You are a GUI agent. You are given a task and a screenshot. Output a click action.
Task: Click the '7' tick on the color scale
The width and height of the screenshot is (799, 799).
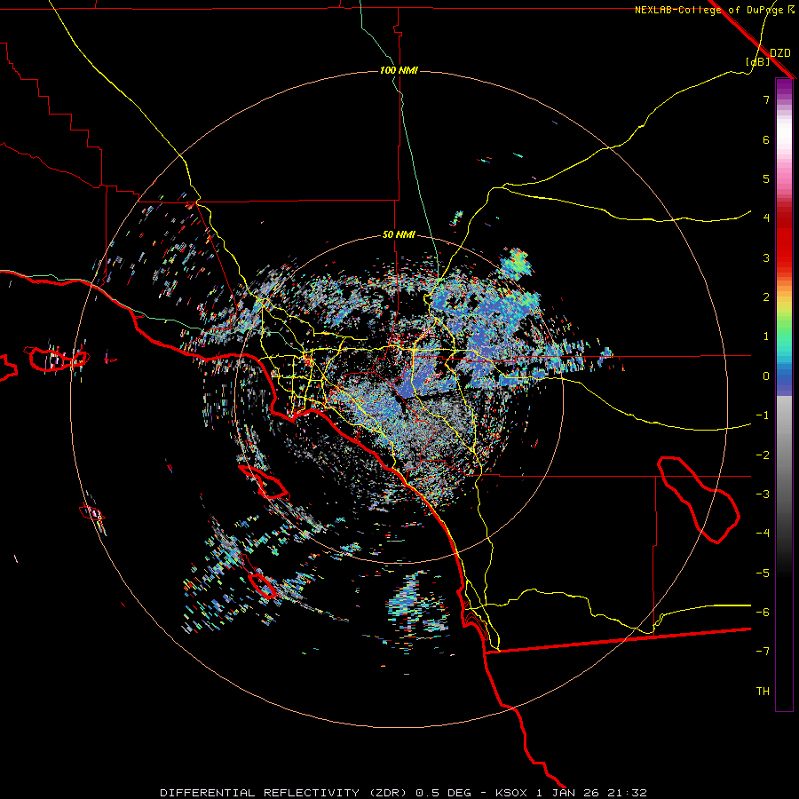pyautogui.click(x=766, y=99)
